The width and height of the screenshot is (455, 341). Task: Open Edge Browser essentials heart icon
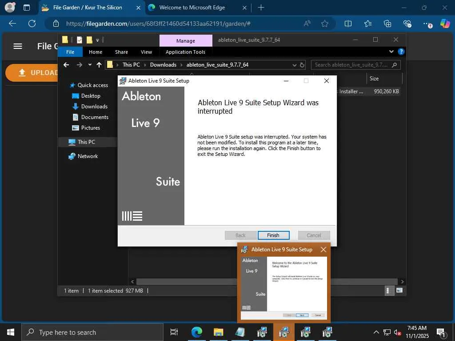point(407,24)
